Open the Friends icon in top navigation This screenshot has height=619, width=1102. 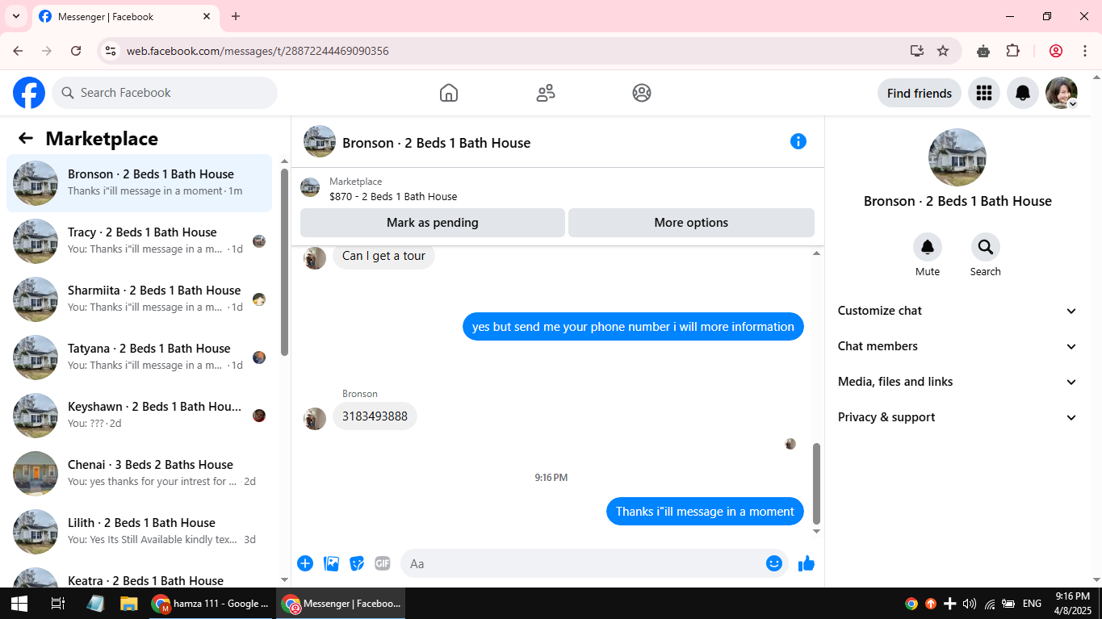pyautogui.click(x=546, y=93)
